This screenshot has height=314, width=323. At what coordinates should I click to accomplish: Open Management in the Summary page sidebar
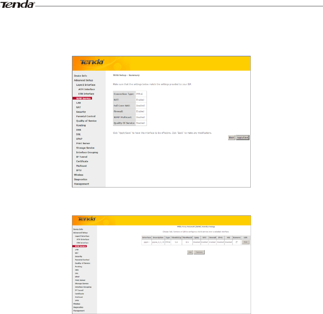(81, 184)
